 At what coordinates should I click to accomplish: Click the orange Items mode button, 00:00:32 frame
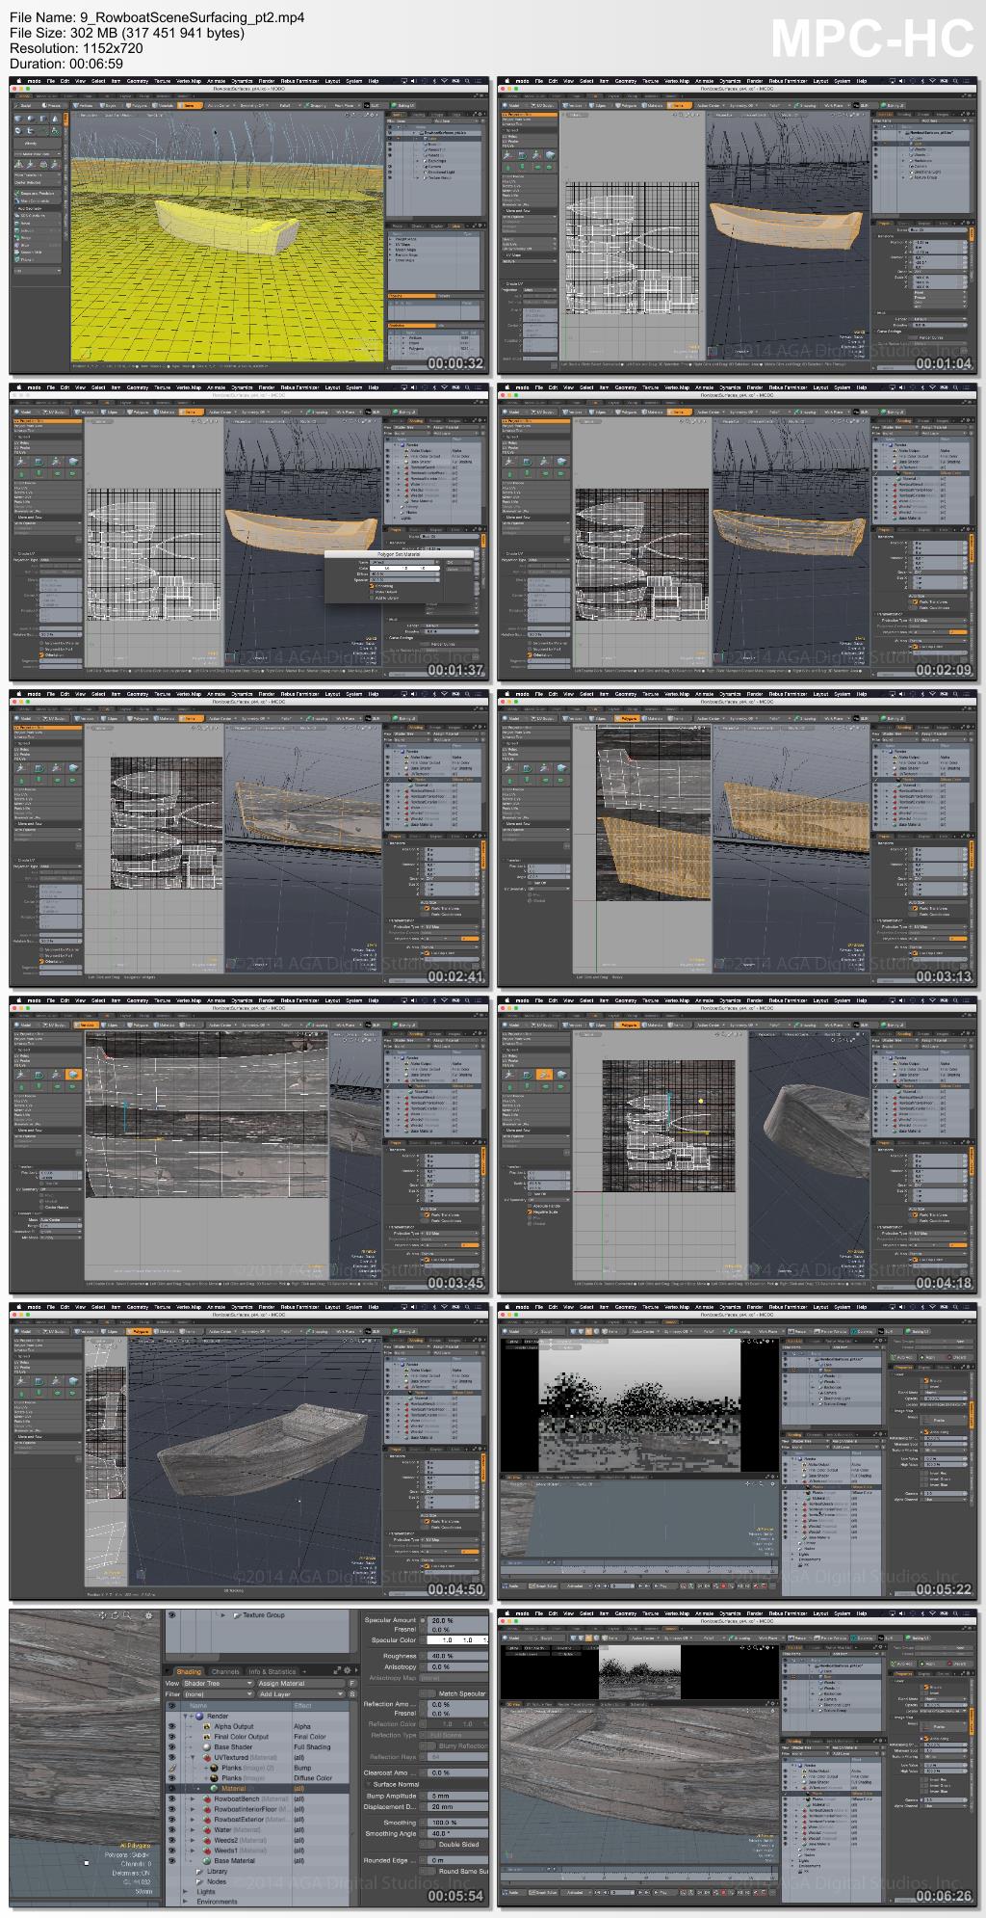[190, 105]
